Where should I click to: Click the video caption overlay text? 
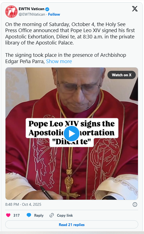[72, 132]
